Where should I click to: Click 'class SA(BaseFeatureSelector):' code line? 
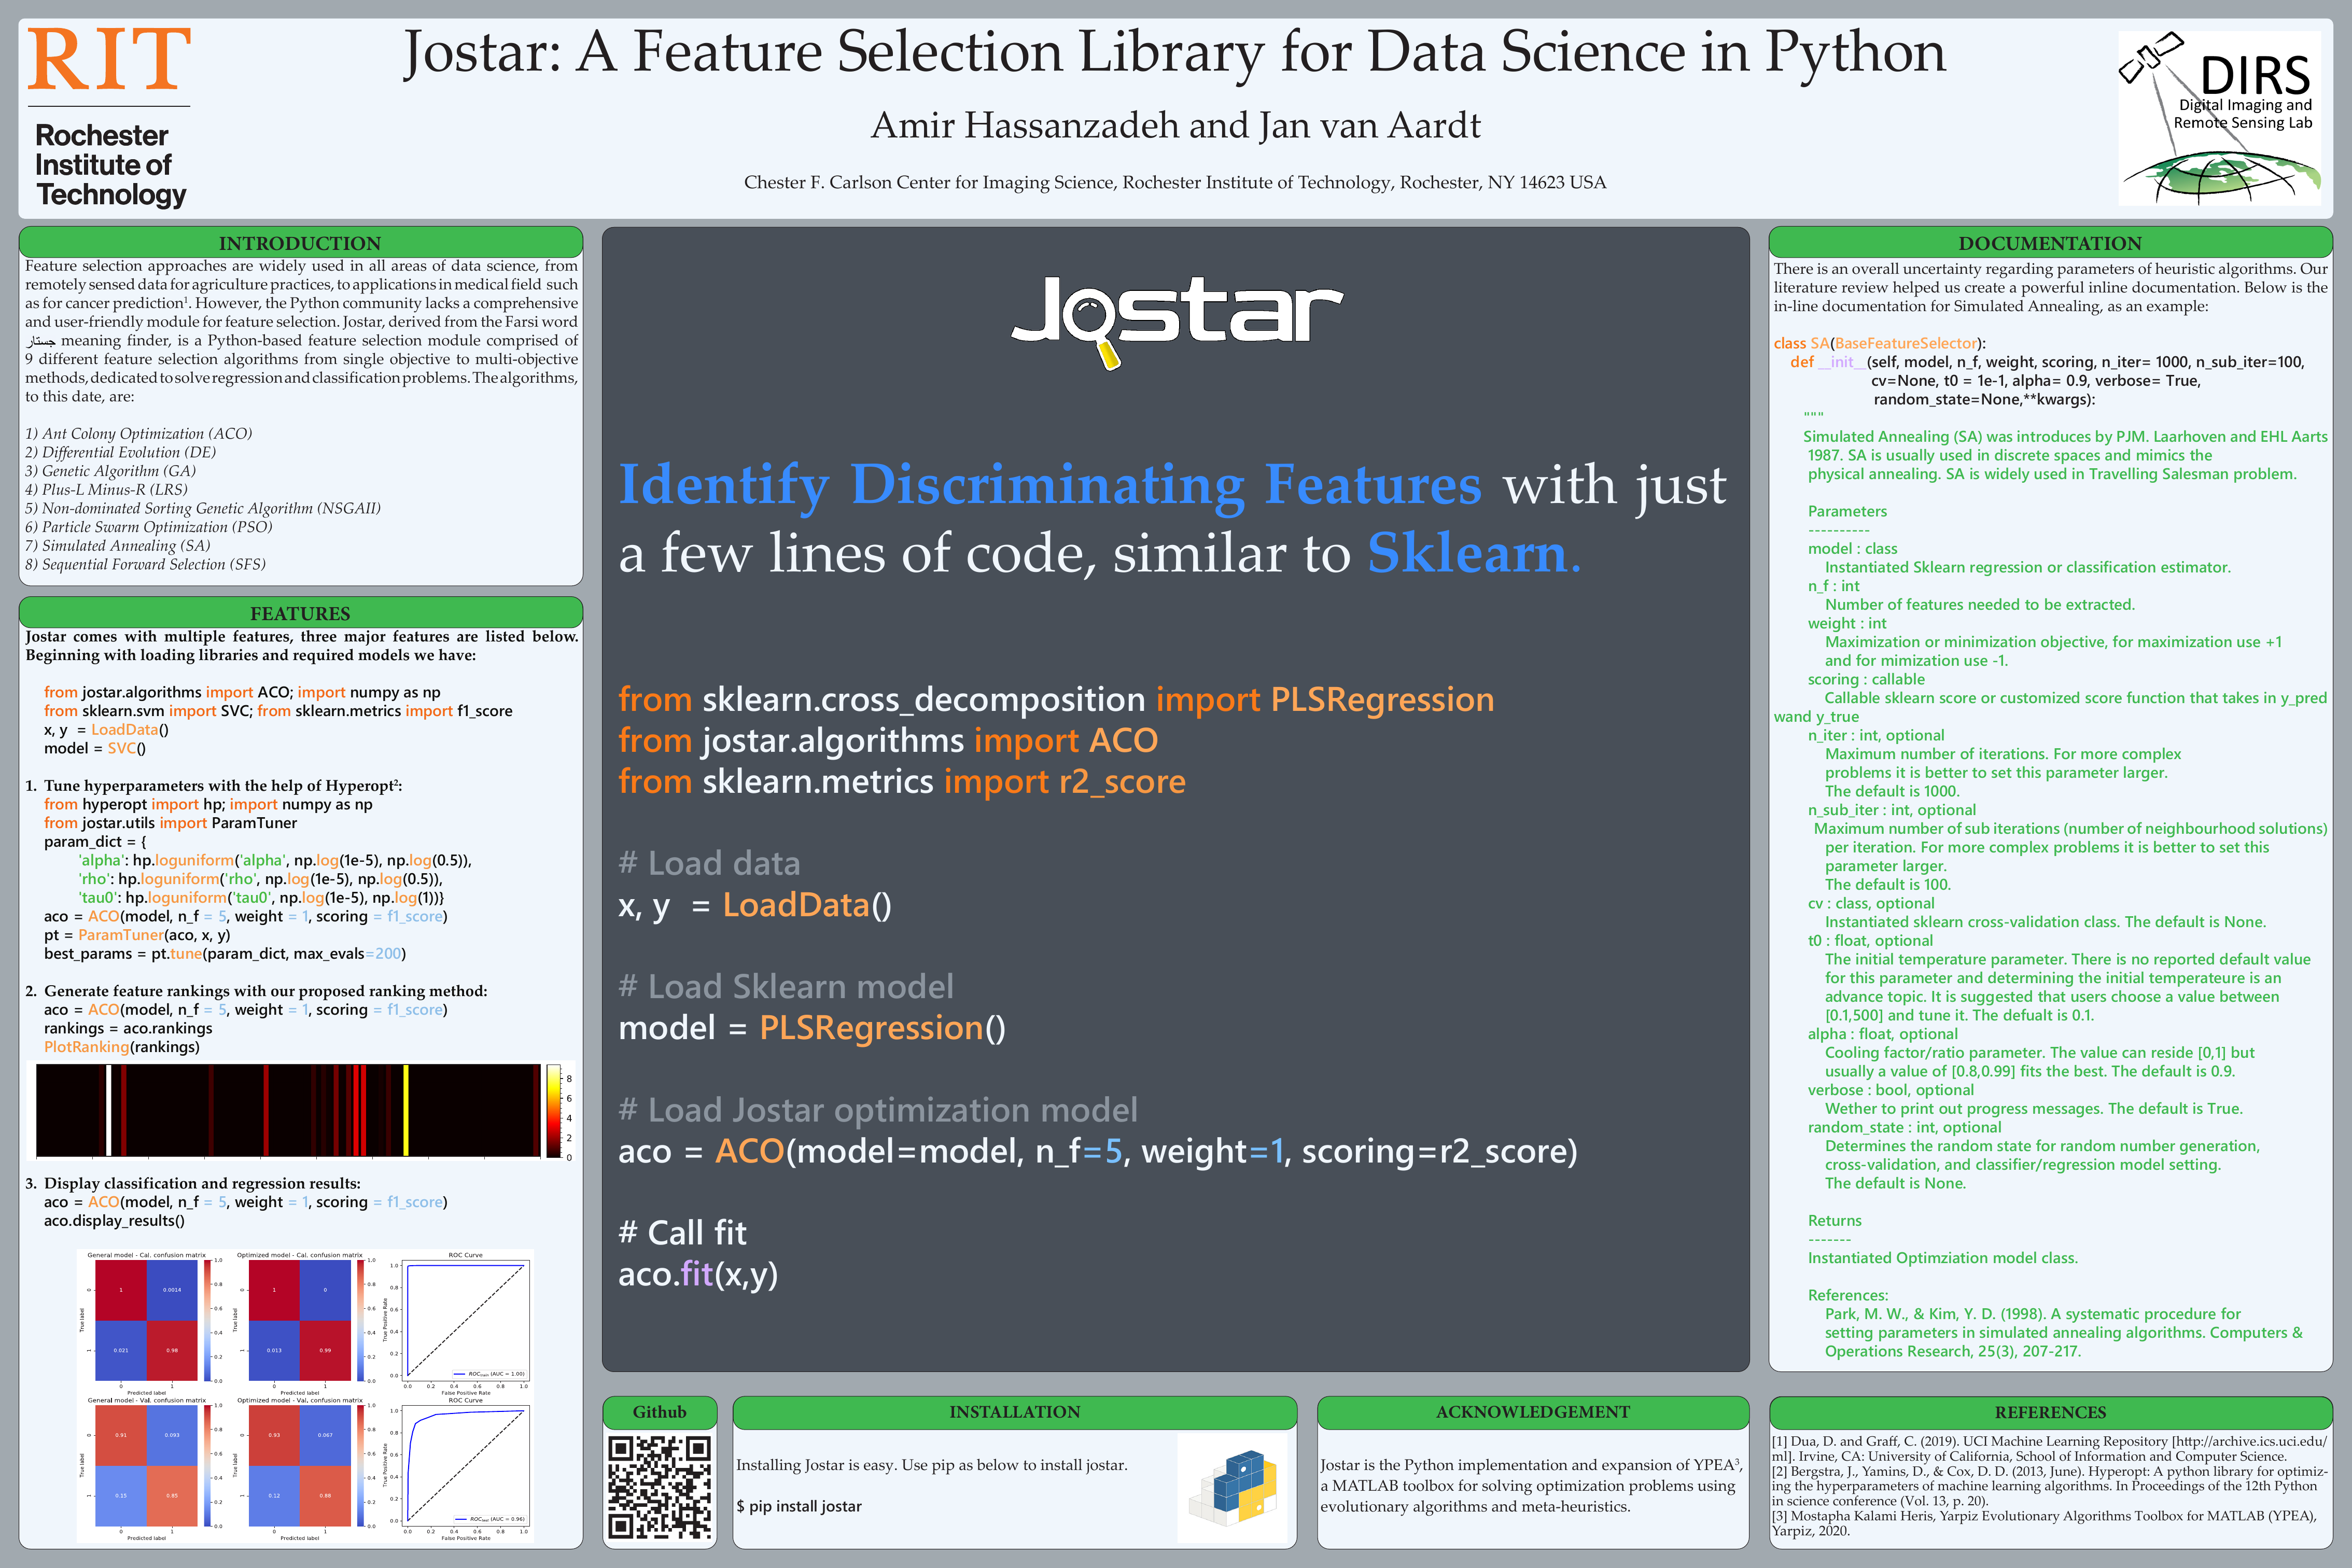click(1880, 343)
